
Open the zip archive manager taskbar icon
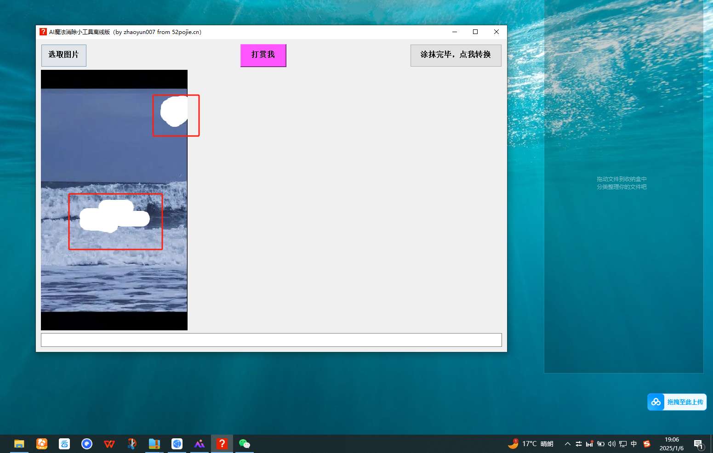(154, 444)
